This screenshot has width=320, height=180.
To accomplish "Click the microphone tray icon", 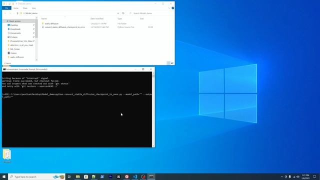I will (290, 176).
